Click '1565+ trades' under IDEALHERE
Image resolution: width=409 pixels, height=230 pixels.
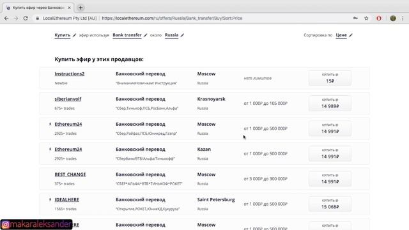pyautogui.click(x=65, y=209)
